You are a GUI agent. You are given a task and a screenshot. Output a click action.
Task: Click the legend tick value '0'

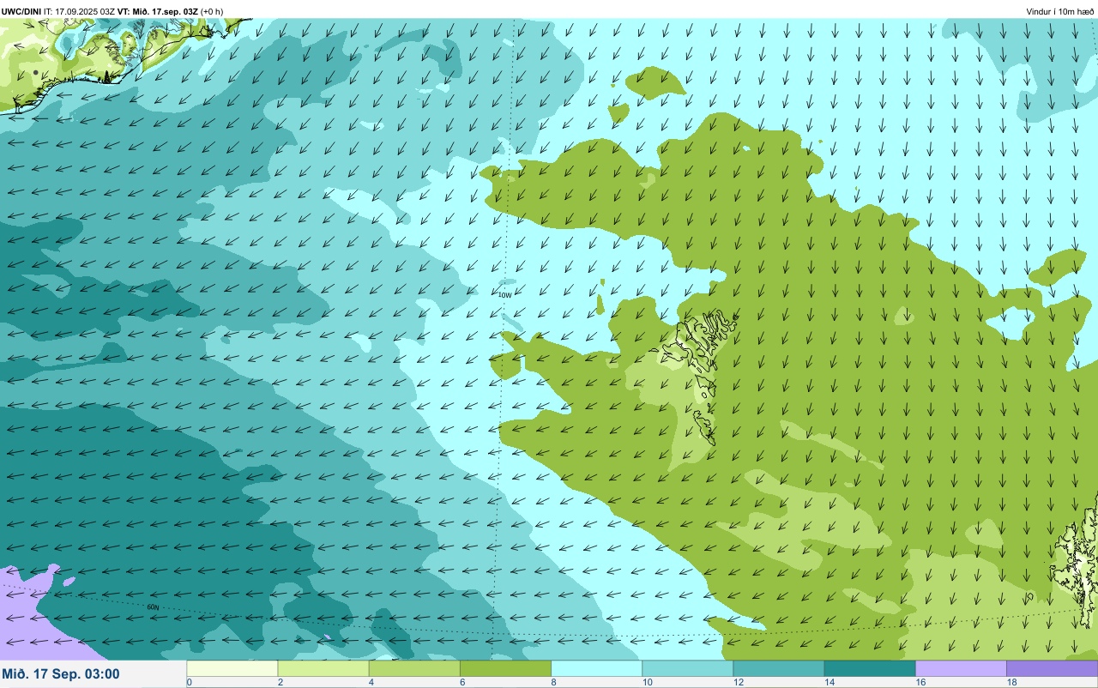(190, 683)
